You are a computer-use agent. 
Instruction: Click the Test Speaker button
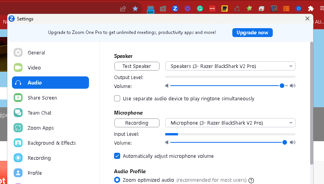tap(137, 66)
